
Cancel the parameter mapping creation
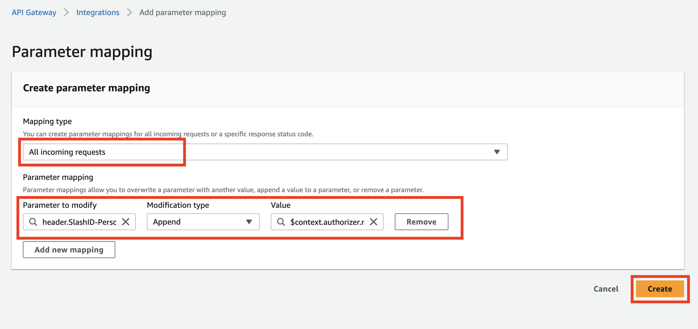tap(606, 289)
